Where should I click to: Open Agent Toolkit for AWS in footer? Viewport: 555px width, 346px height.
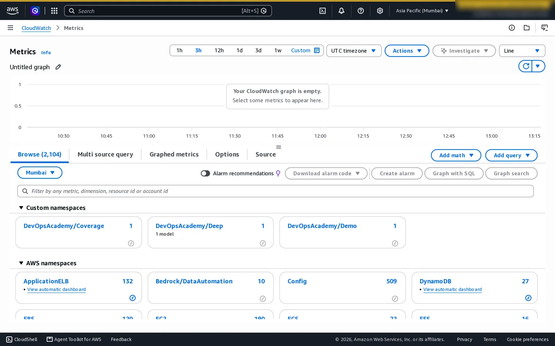click(x=74, y=339)
